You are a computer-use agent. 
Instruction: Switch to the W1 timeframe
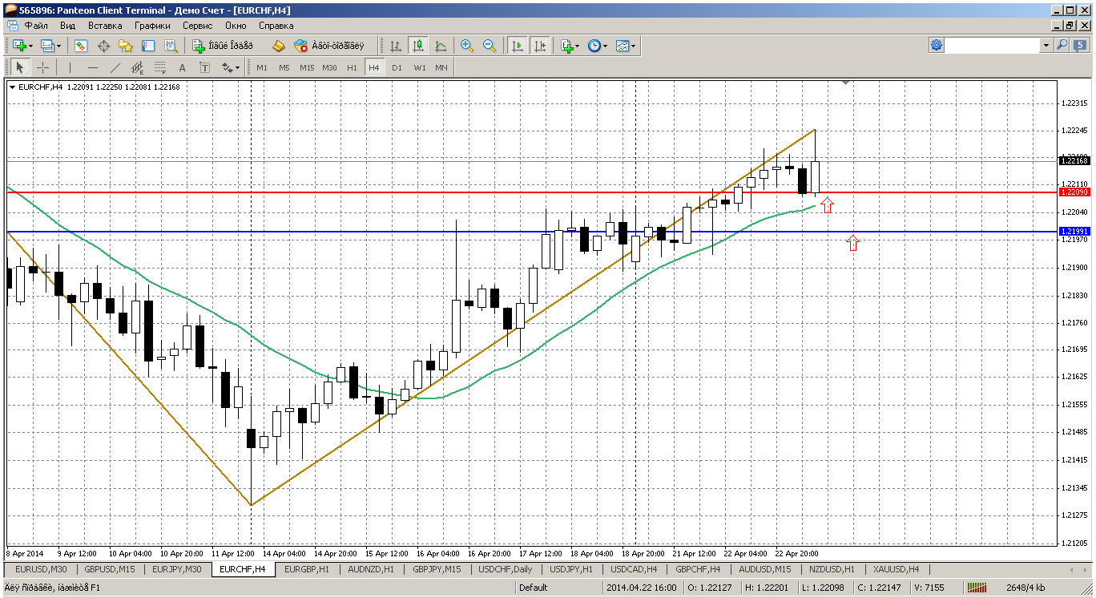click(420, 67)
